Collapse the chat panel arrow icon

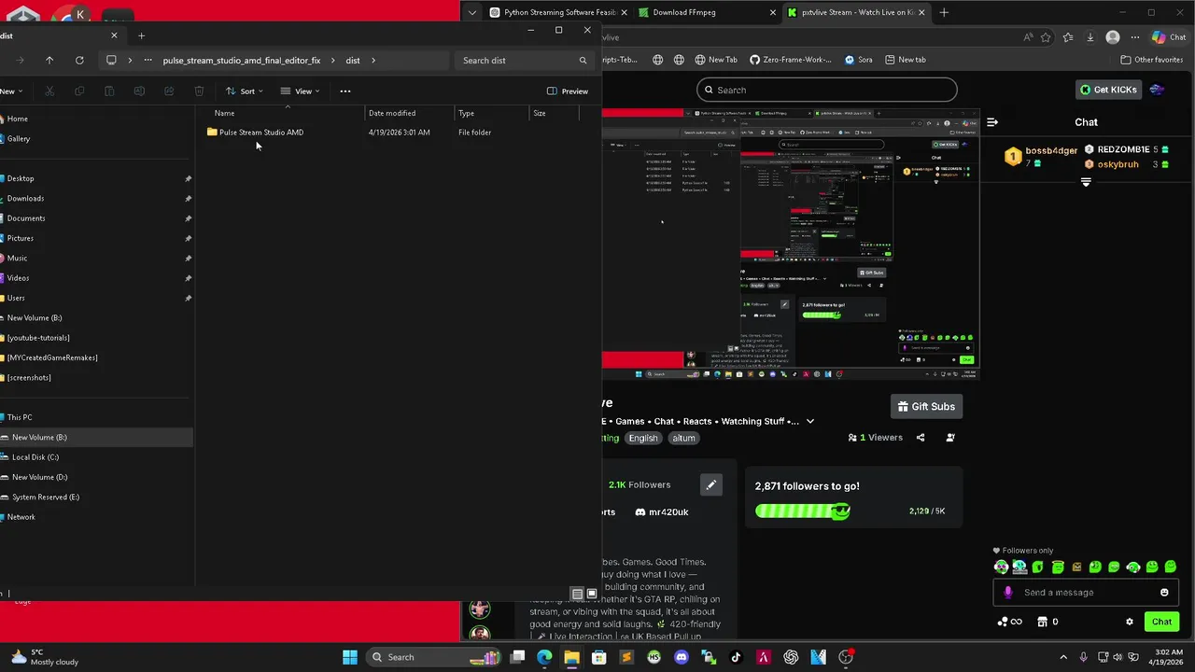pyautogui.click(x=992, y=122)
